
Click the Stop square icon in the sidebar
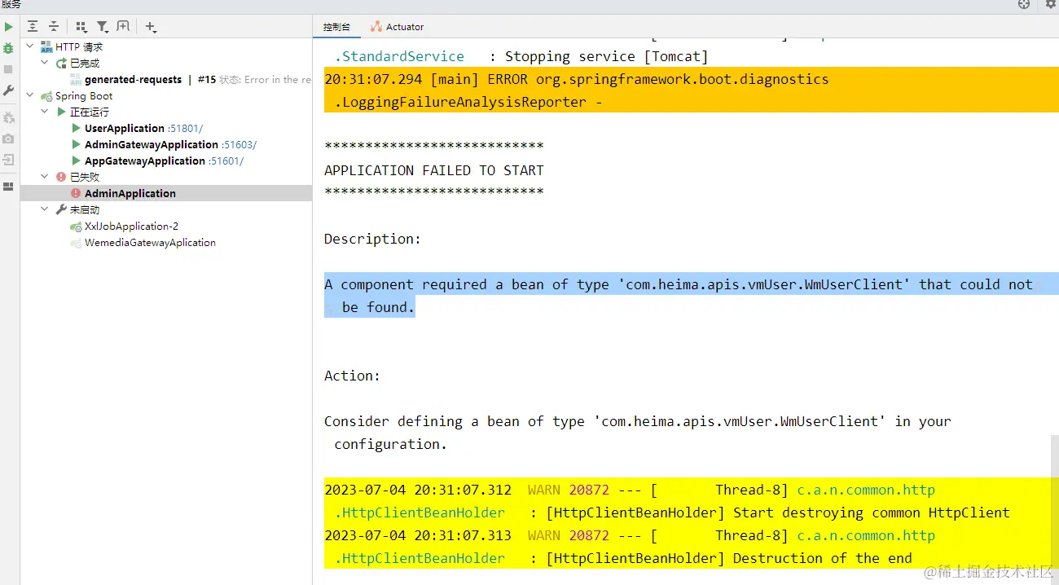(x=9, y=69)
